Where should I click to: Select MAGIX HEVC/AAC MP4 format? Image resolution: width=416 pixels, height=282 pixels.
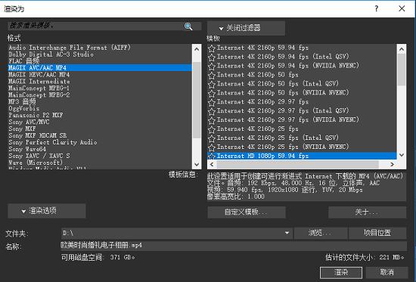point(100,75)
